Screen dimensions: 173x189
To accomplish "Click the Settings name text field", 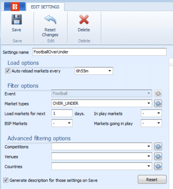I will [100, 52].
